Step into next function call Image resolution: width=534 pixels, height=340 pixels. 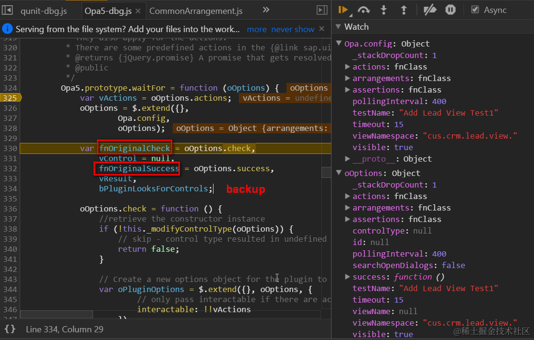(x=384, y=10)
